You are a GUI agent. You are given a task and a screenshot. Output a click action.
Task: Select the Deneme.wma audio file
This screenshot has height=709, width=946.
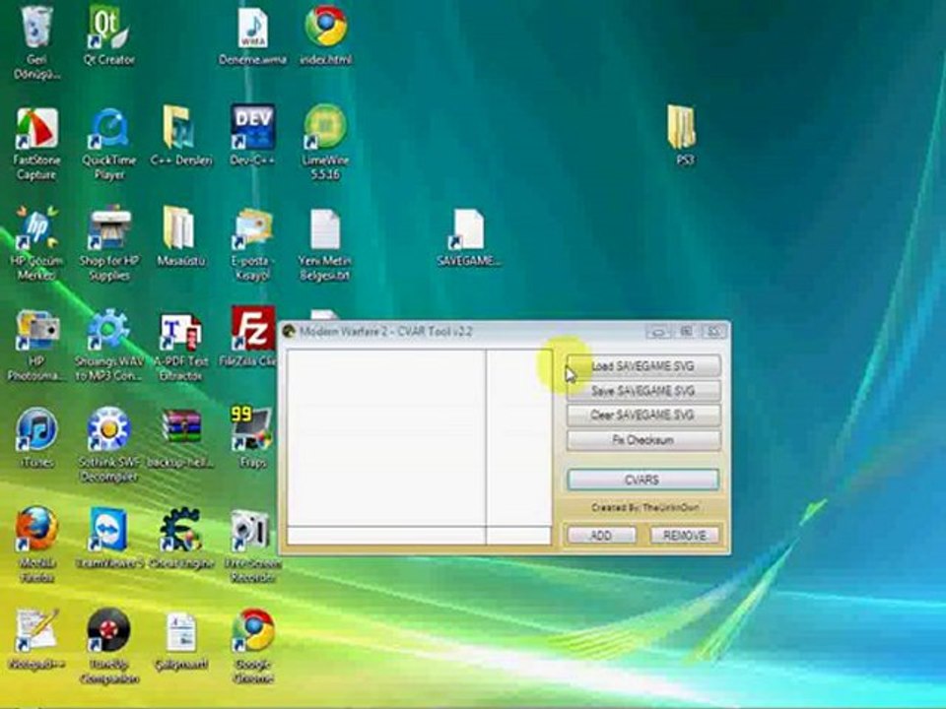click(253, 35)
